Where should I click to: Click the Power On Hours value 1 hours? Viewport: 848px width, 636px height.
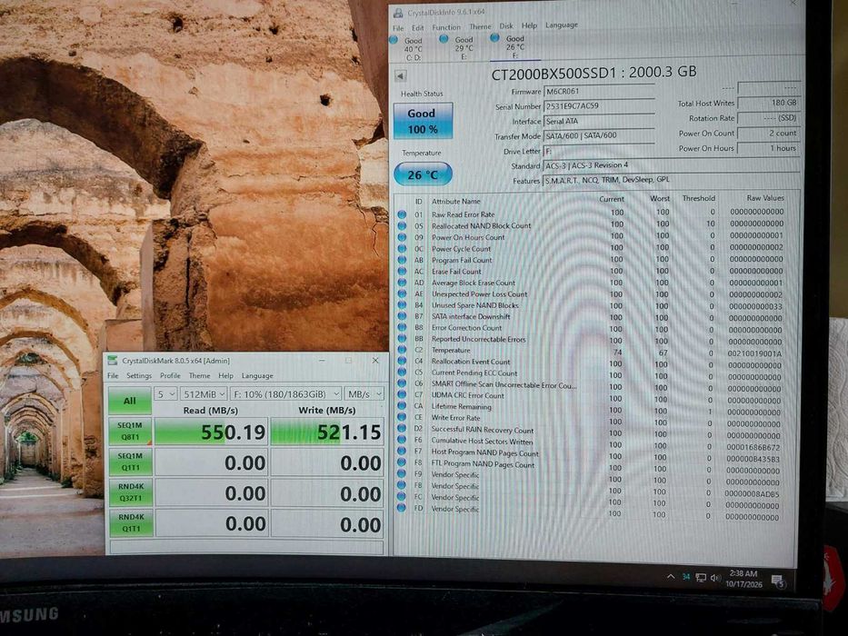[x=769, y=148]
